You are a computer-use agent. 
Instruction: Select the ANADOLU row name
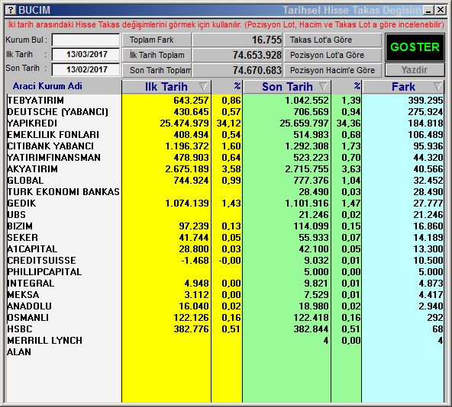coord(30,306)
